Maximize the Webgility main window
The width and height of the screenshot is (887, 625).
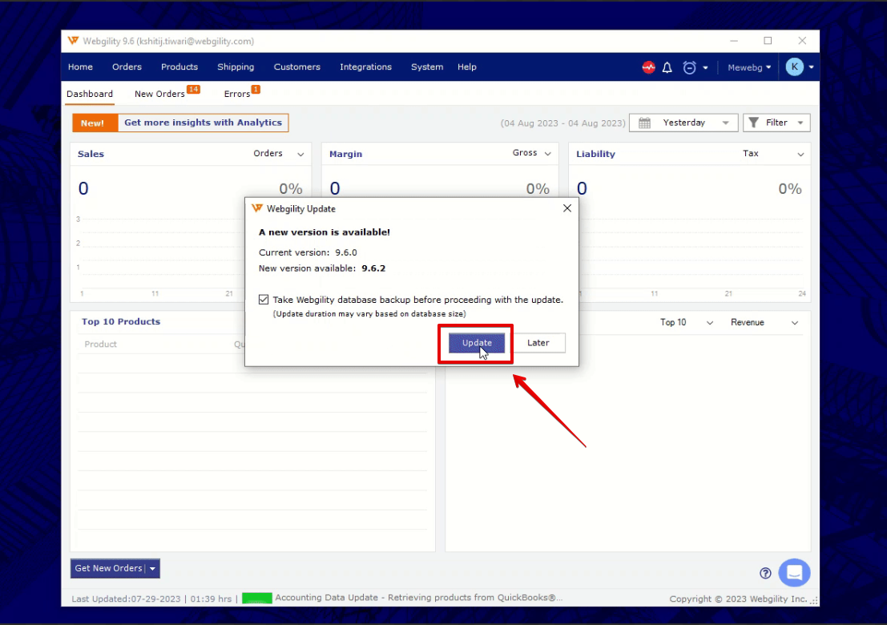pos(768,41)
